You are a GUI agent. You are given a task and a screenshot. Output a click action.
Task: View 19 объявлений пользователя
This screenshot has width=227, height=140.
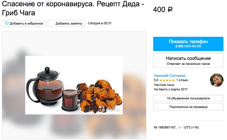(188, 98)
